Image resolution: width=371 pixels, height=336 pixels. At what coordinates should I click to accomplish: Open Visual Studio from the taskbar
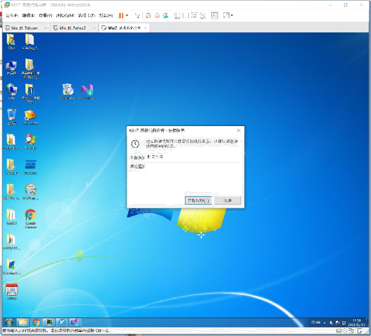[x=75, y=322]
